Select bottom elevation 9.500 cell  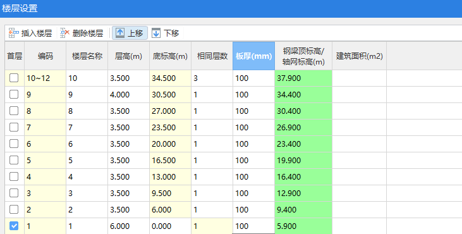click(170, 194)
